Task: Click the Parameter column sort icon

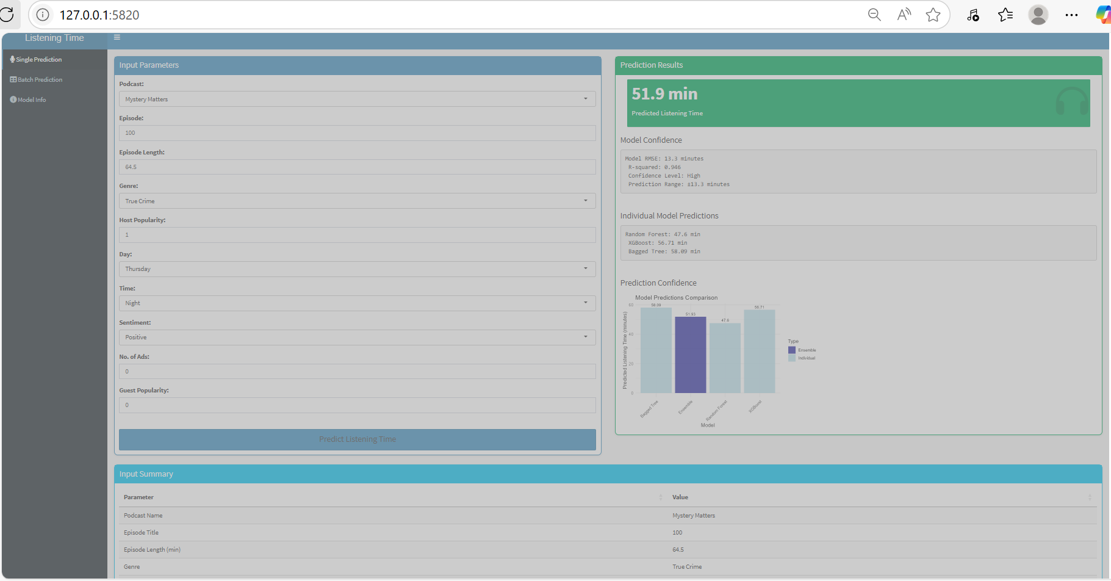Action: pyautogui.click(x=660, y=497)
